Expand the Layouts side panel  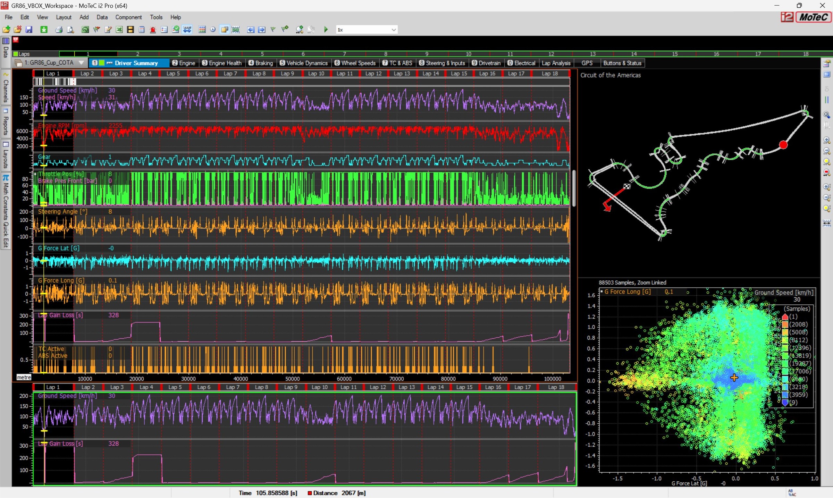(6, 155)
